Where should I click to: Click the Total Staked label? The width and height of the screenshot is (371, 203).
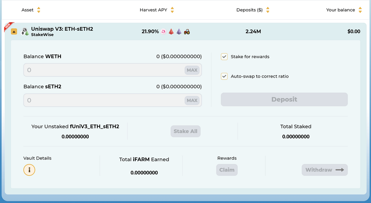coord(296,127)
